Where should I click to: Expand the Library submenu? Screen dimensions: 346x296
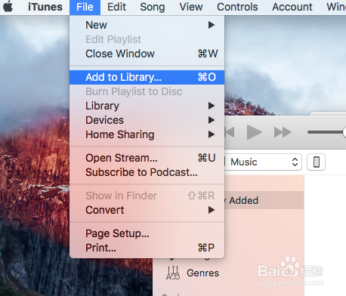(x=147, y=106)
